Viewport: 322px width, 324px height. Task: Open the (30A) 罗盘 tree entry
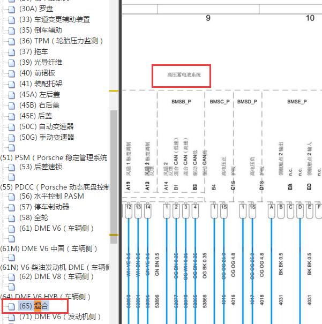(36, 9)
